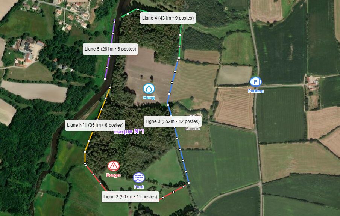Open the red Danger warning marker
The image size is (340, 216).
[x=114, y=166]
